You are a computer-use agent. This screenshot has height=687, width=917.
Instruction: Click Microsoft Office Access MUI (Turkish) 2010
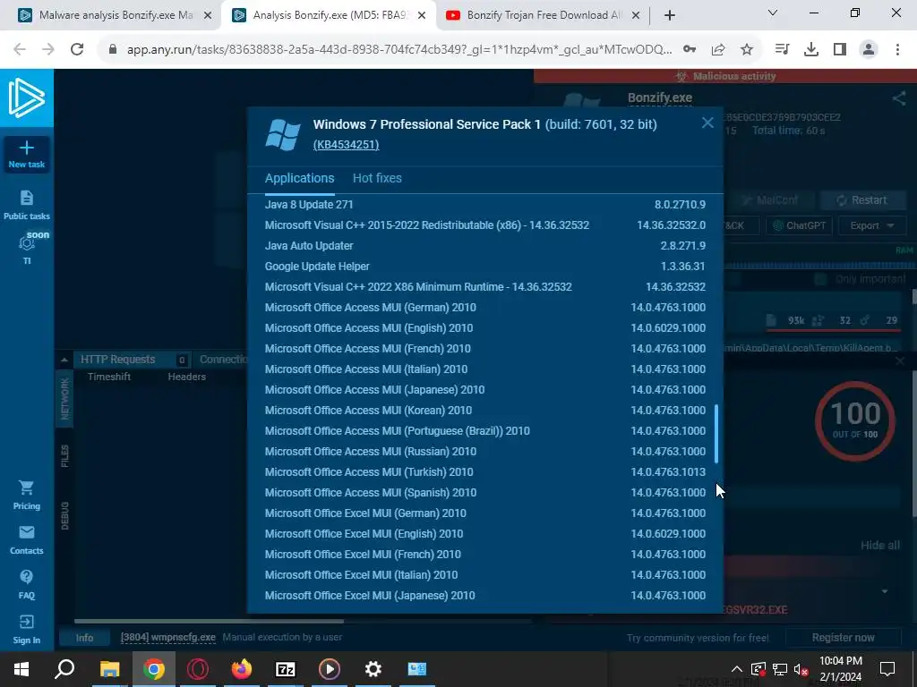click(369, 472)
